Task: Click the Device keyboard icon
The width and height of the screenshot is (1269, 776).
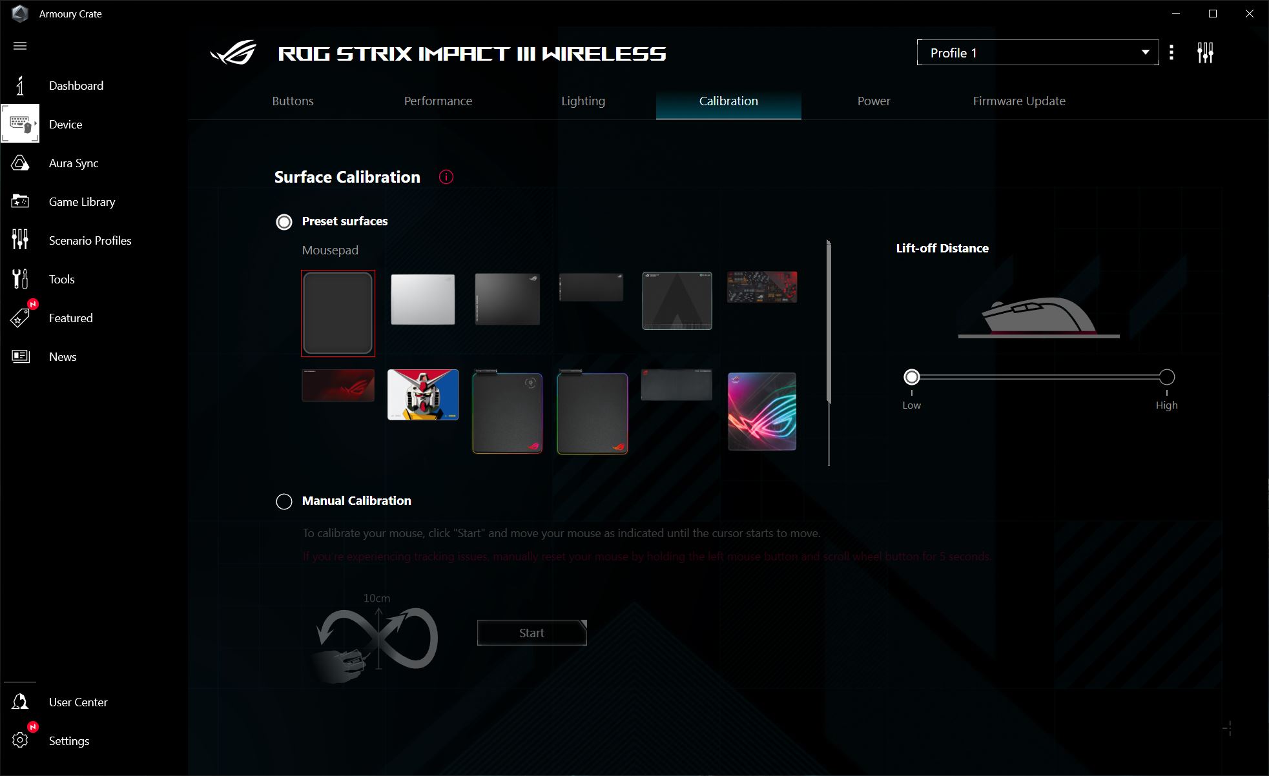Action: click(20, 123)
